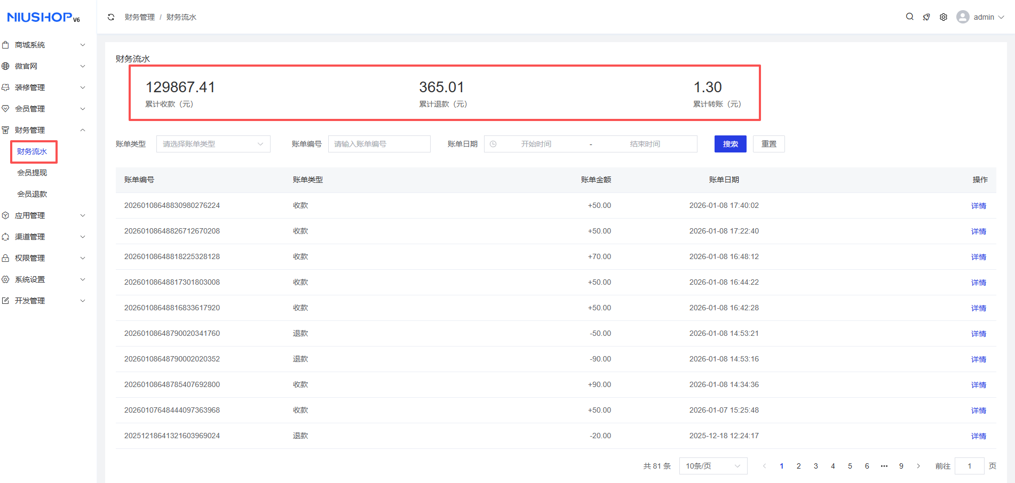Open the search icon in top bar
The image size is (1015, 483).
pyautogui.click(x=909, y=17)
